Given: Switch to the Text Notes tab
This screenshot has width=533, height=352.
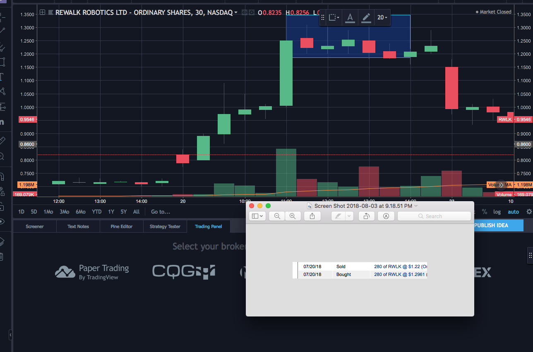Looking at the screenshot, I should coord(78,226).
